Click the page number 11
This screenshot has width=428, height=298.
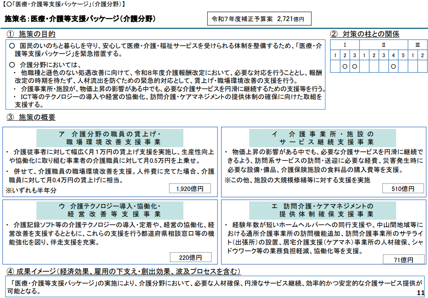421,293
